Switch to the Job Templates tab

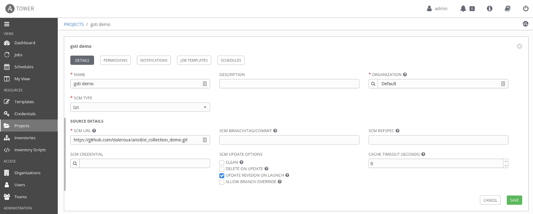(194, 60)
